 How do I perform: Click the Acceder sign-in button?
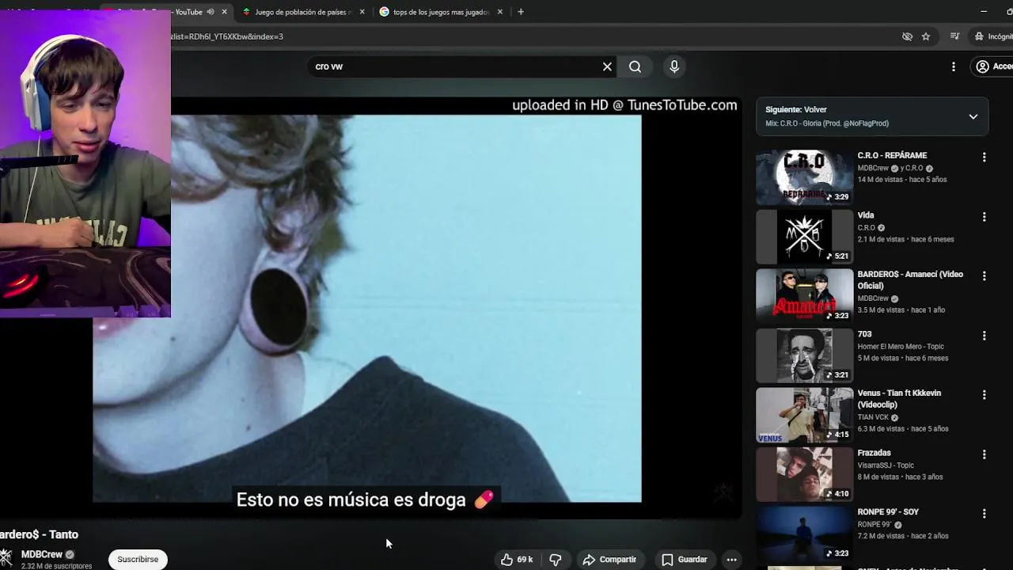pyautogui.click(x=992, y=66)
